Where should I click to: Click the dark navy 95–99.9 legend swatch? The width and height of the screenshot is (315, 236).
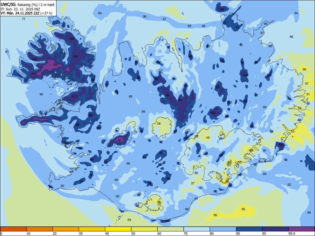pyautogui.click(x=275, y=229)
